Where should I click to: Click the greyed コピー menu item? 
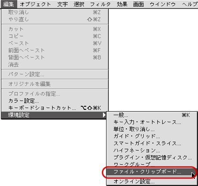(55, 36)
